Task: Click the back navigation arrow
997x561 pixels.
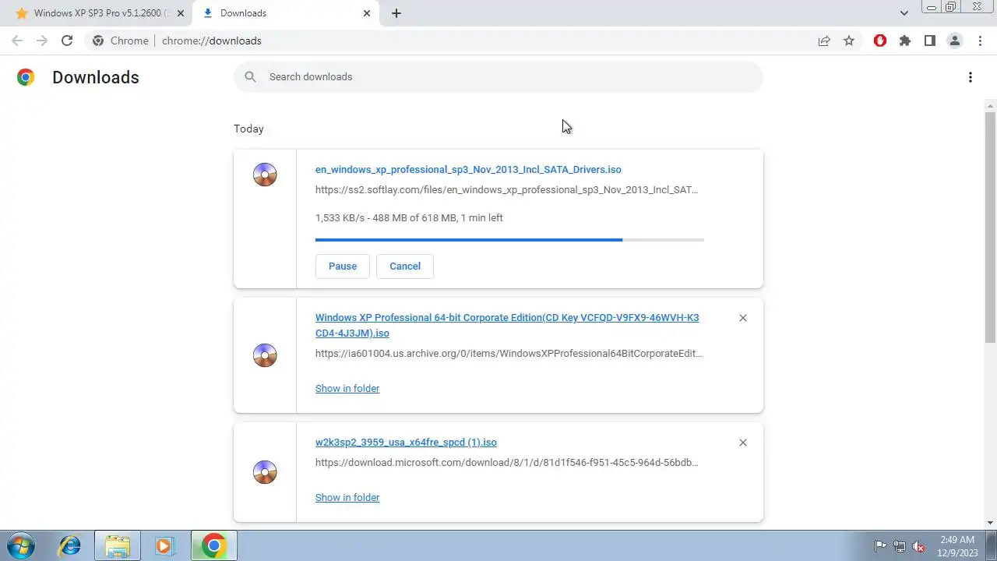Action: pos(17,41)
